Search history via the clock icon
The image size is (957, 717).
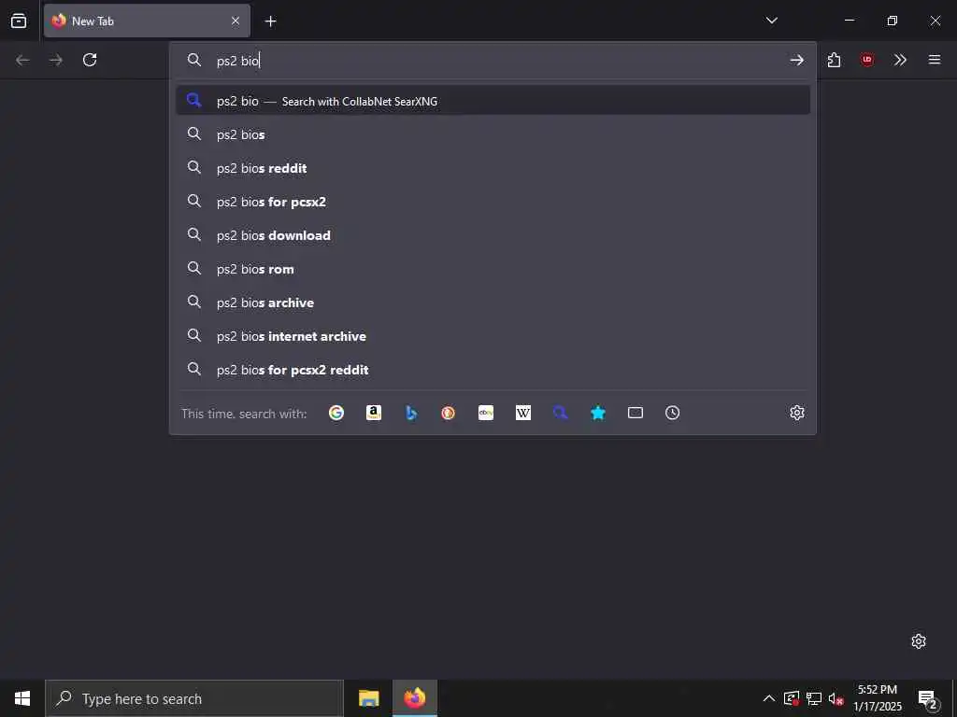click(x=673, y=413)
